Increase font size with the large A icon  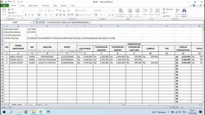click(x=49, y=11)
